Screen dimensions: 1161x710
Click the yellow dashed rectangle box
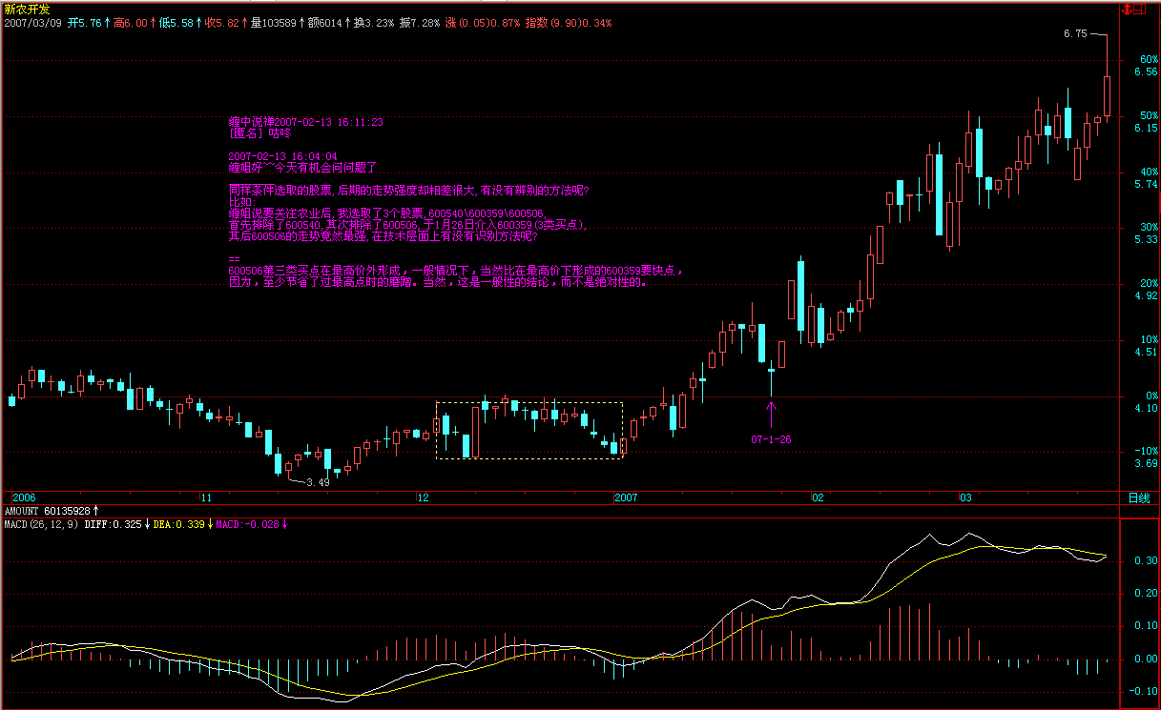click(x=529, y=402)
